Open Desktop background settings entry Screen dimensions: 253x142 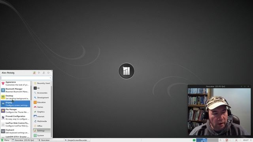coord(15,97)
